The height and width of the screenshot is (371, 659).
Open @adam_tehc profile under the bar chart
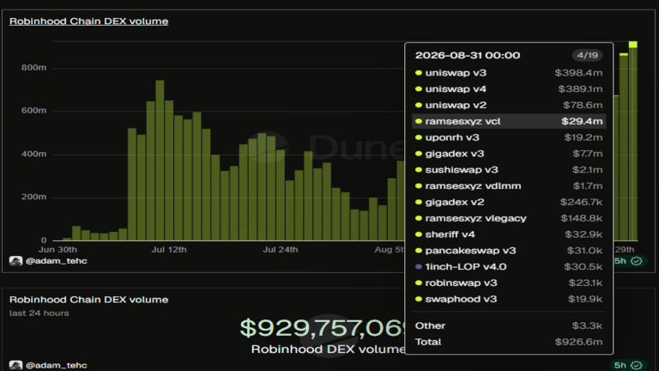click(x=57, y=261)
